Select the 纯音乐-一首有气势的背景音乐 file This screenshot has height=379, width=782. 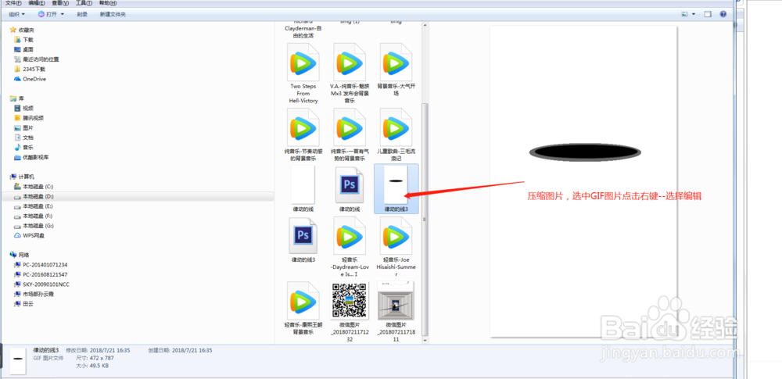click(x=350, y=134)
